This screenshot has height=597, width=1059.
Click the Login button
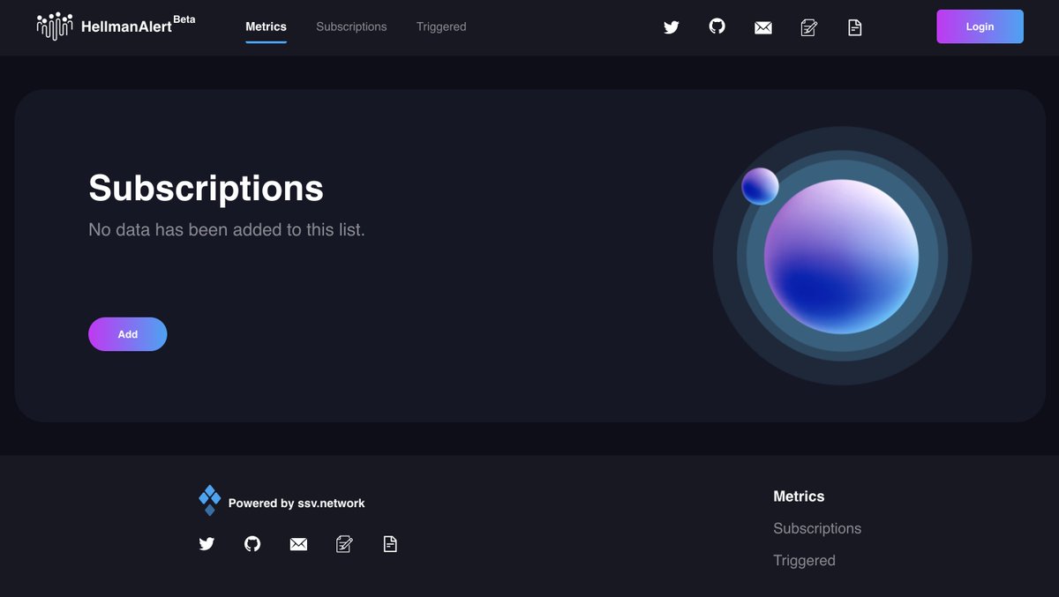pyautogui.click(x=980, y=26)
